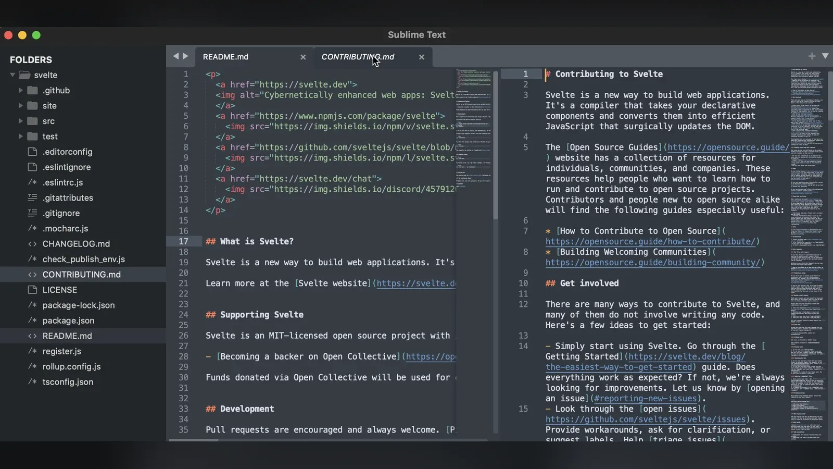The width and height of the screenshot is (833, 469).
Task: Click the site folder icon
Action: tap(32, 105)
